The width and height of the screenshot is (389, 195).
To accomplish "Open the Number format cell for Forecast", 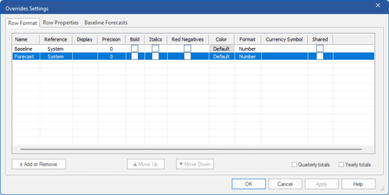I will click(248, 56).
